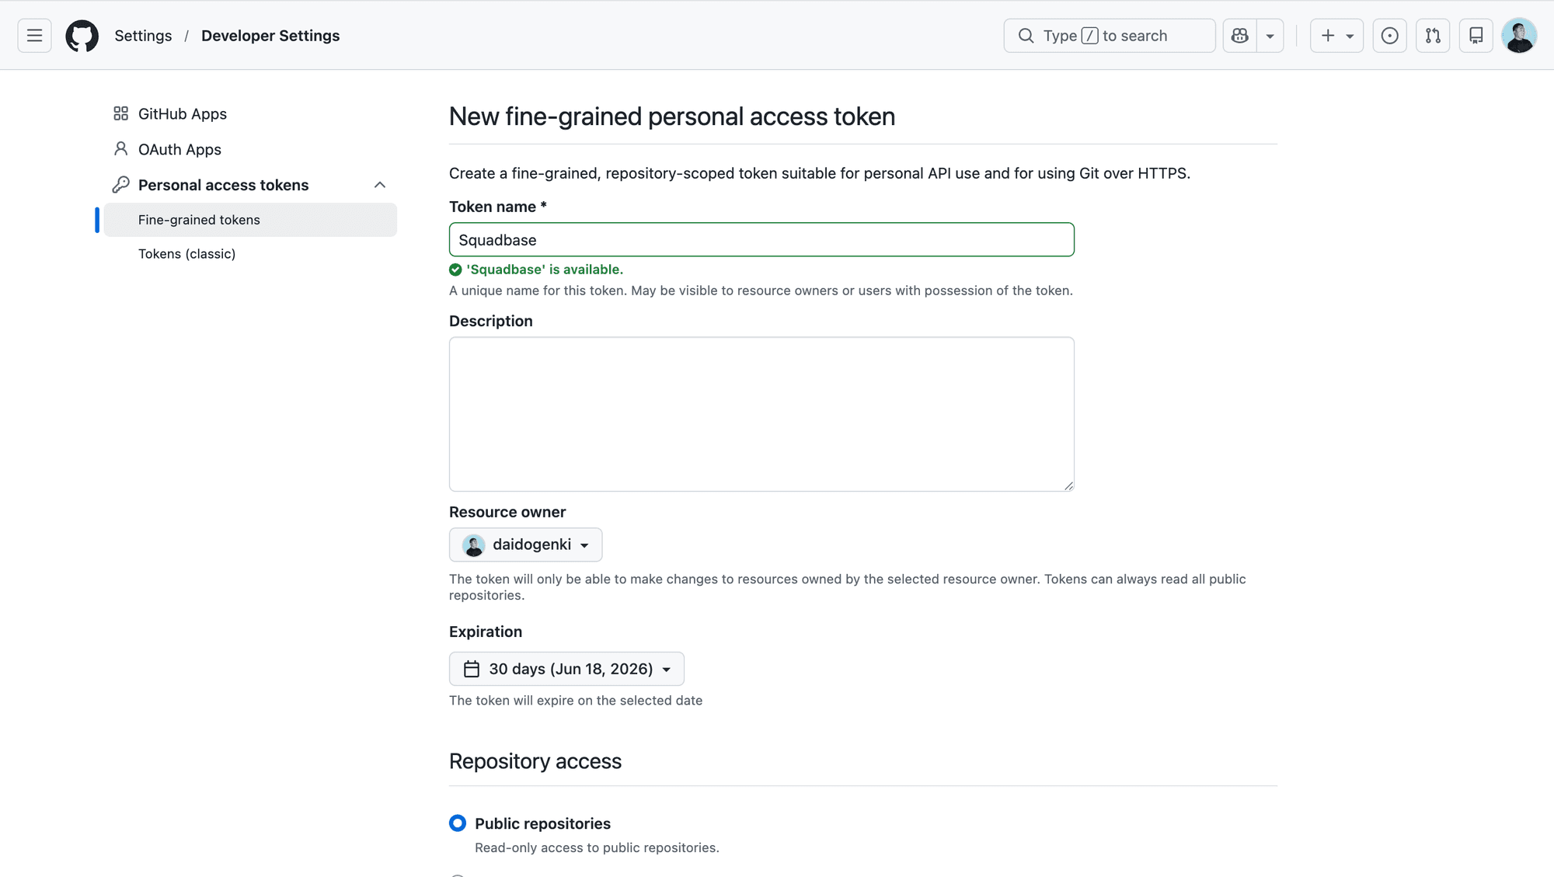Click the daidogenki avatar in Resource owner

coord(474,545)
